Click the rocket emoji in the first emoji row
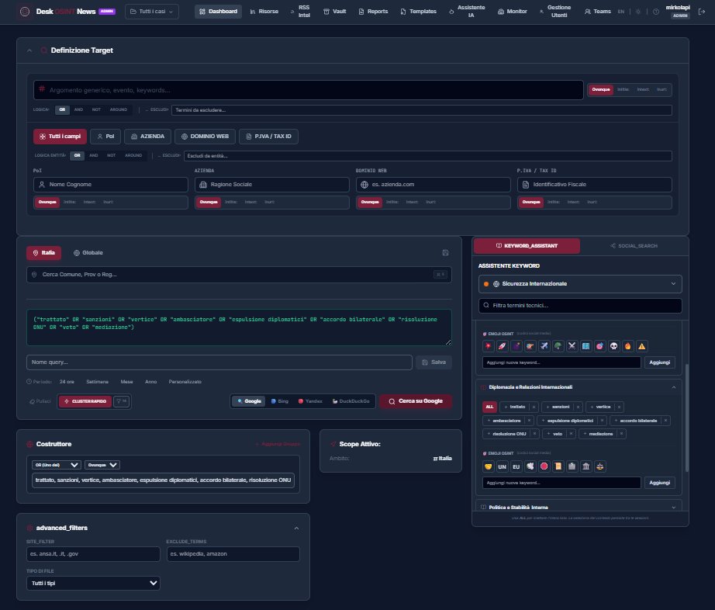This screenshot has height=610, width=715. tap(502, 346)
